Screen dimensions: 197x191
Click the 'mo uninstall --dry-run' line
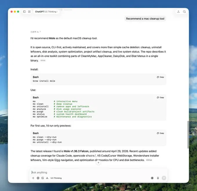point(47,142)
